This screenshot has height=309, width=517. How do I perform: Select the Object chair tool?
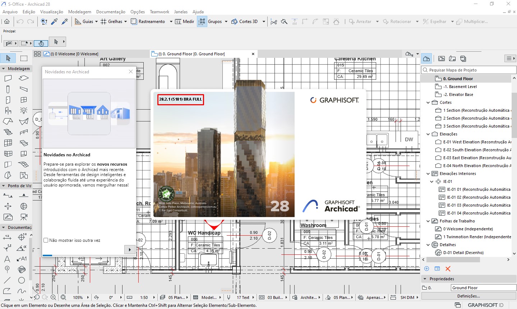[8, 111]
